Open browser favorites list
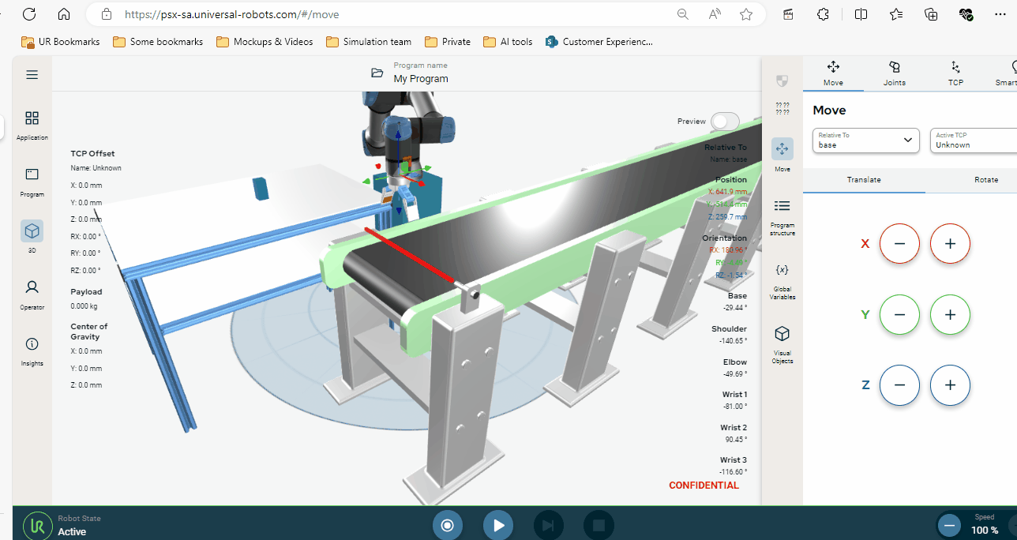This screenshot has width=1017, height=540. point(896,14)
